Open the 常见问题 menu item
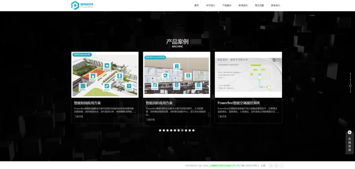The image size is (355, 169). pyautogui.click(x=259, y=5)
